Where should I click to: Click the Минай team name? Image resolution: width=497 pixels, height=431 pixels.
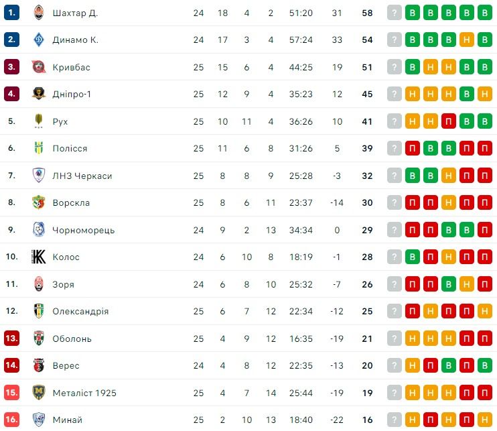pos(68,420)
